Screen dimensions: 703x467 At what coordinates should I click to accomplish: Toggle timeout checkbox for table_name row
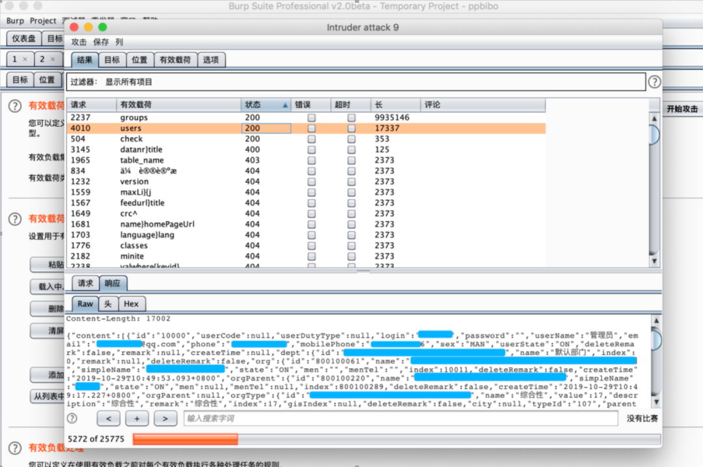coord(351,160)
